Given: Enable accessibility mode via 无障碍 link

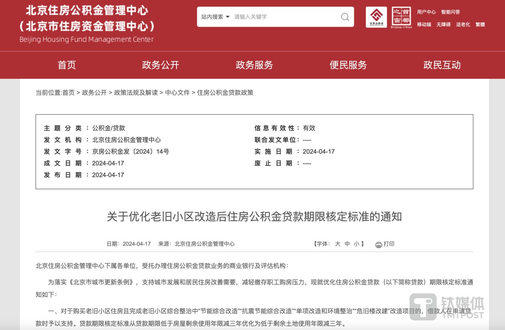Looking at the screenshot, I should point(444,24).
